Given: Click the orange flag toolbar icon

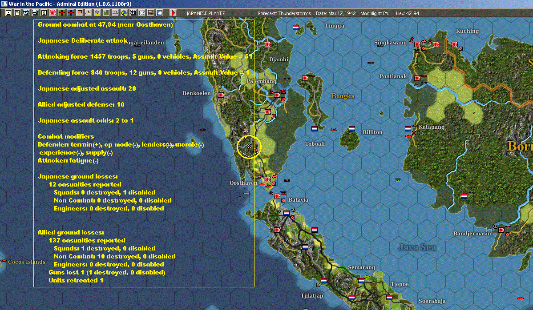Looking at the screenshot, I should coord(80,13).
